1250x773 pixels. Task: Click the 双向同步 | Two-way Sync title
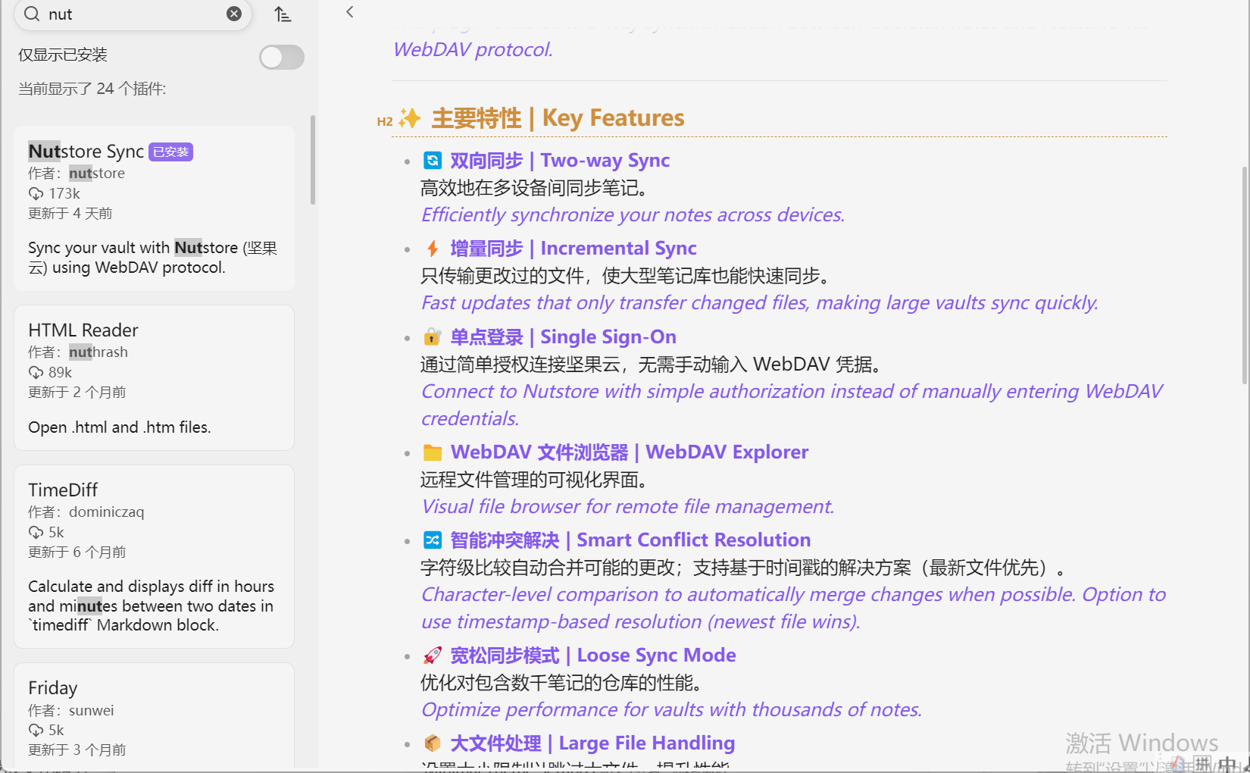560,161
